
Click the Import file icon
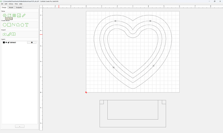(x=5, y=34)
